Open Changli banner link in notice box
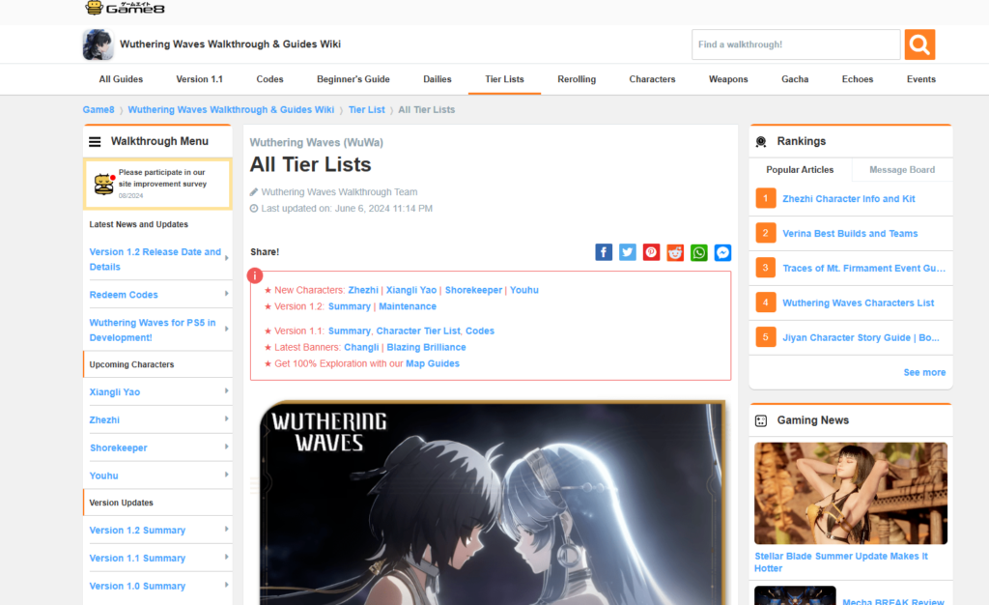 [x=361, y=347]
